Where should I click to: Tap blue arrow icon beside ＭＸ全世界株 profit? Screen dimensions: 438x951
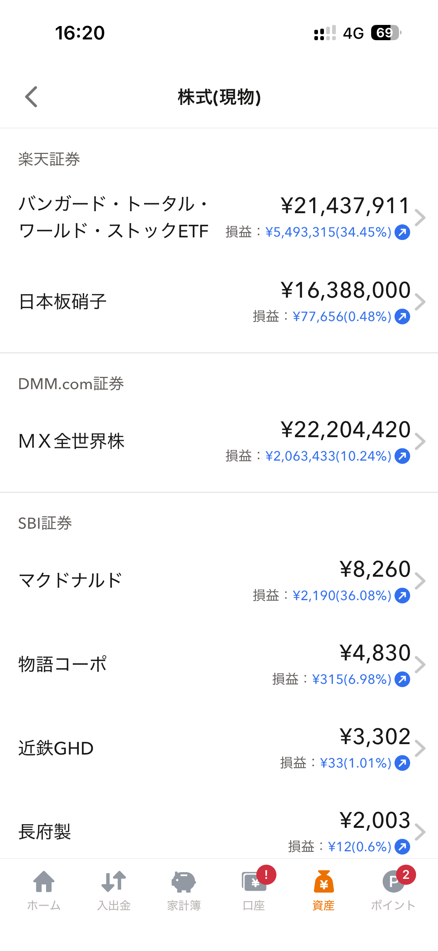(x=402, y=456)
